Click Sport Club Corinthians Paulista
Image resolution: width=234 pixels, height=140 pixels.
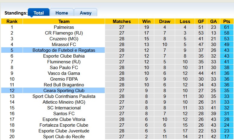(64, 96)
